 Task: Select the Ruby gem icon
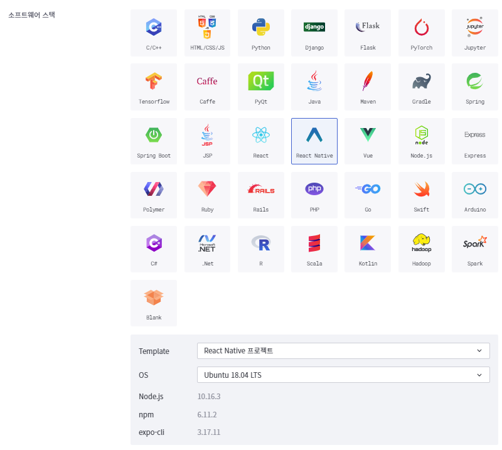click(207, 189)
